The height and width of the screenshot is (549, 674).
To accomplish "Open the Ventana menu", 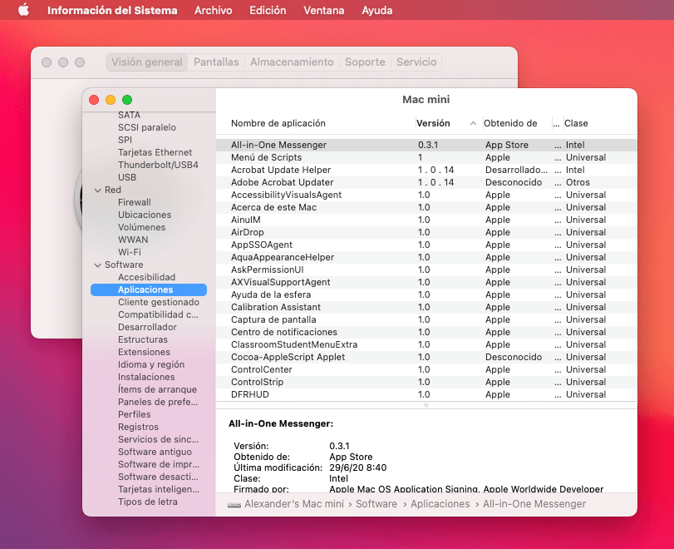I will 323,10.
